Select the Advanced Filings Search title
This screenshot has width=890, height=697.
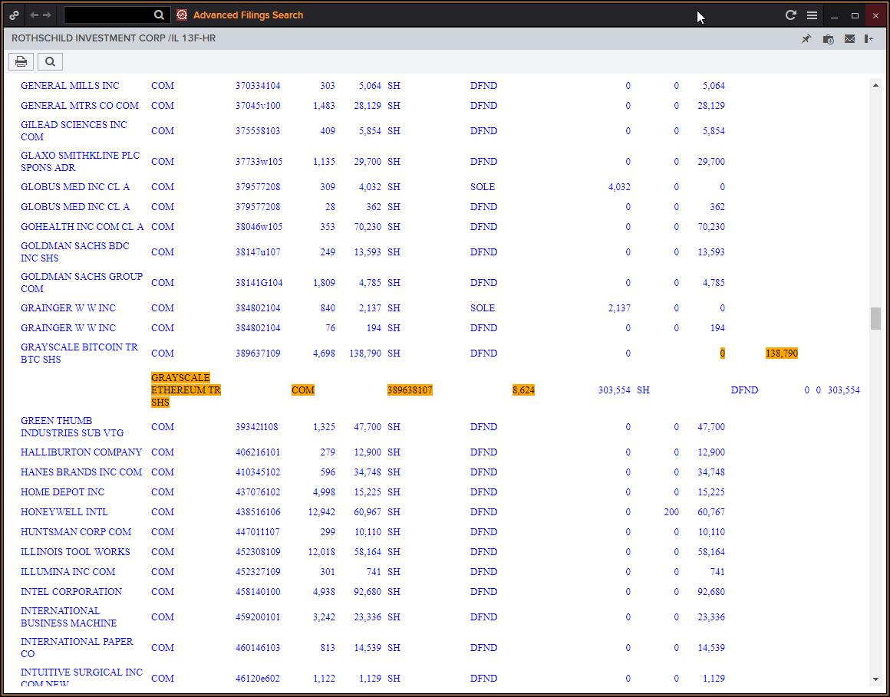(248, 15)
